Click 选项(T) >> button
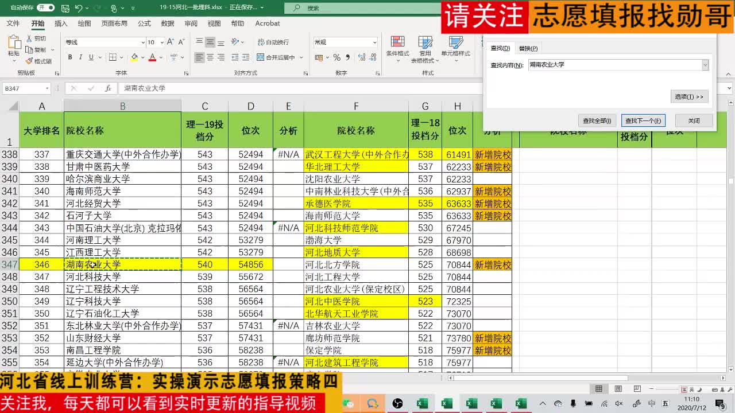 tap(689, 96)
